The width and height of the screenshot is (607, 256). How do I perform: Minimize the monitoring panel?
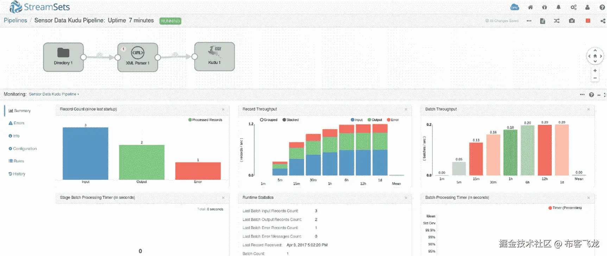tap(599, 95)
